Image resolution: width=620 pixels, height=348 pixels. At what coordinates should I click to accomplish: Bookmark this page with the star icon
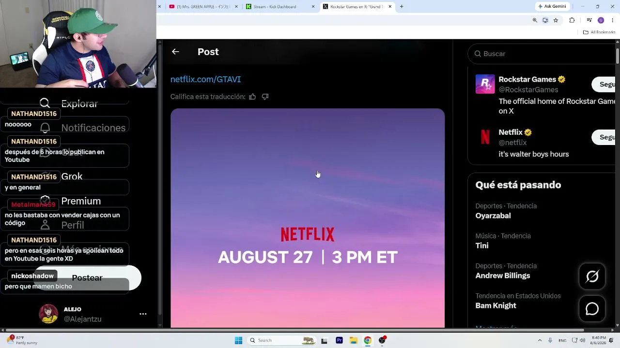(556, 20)
